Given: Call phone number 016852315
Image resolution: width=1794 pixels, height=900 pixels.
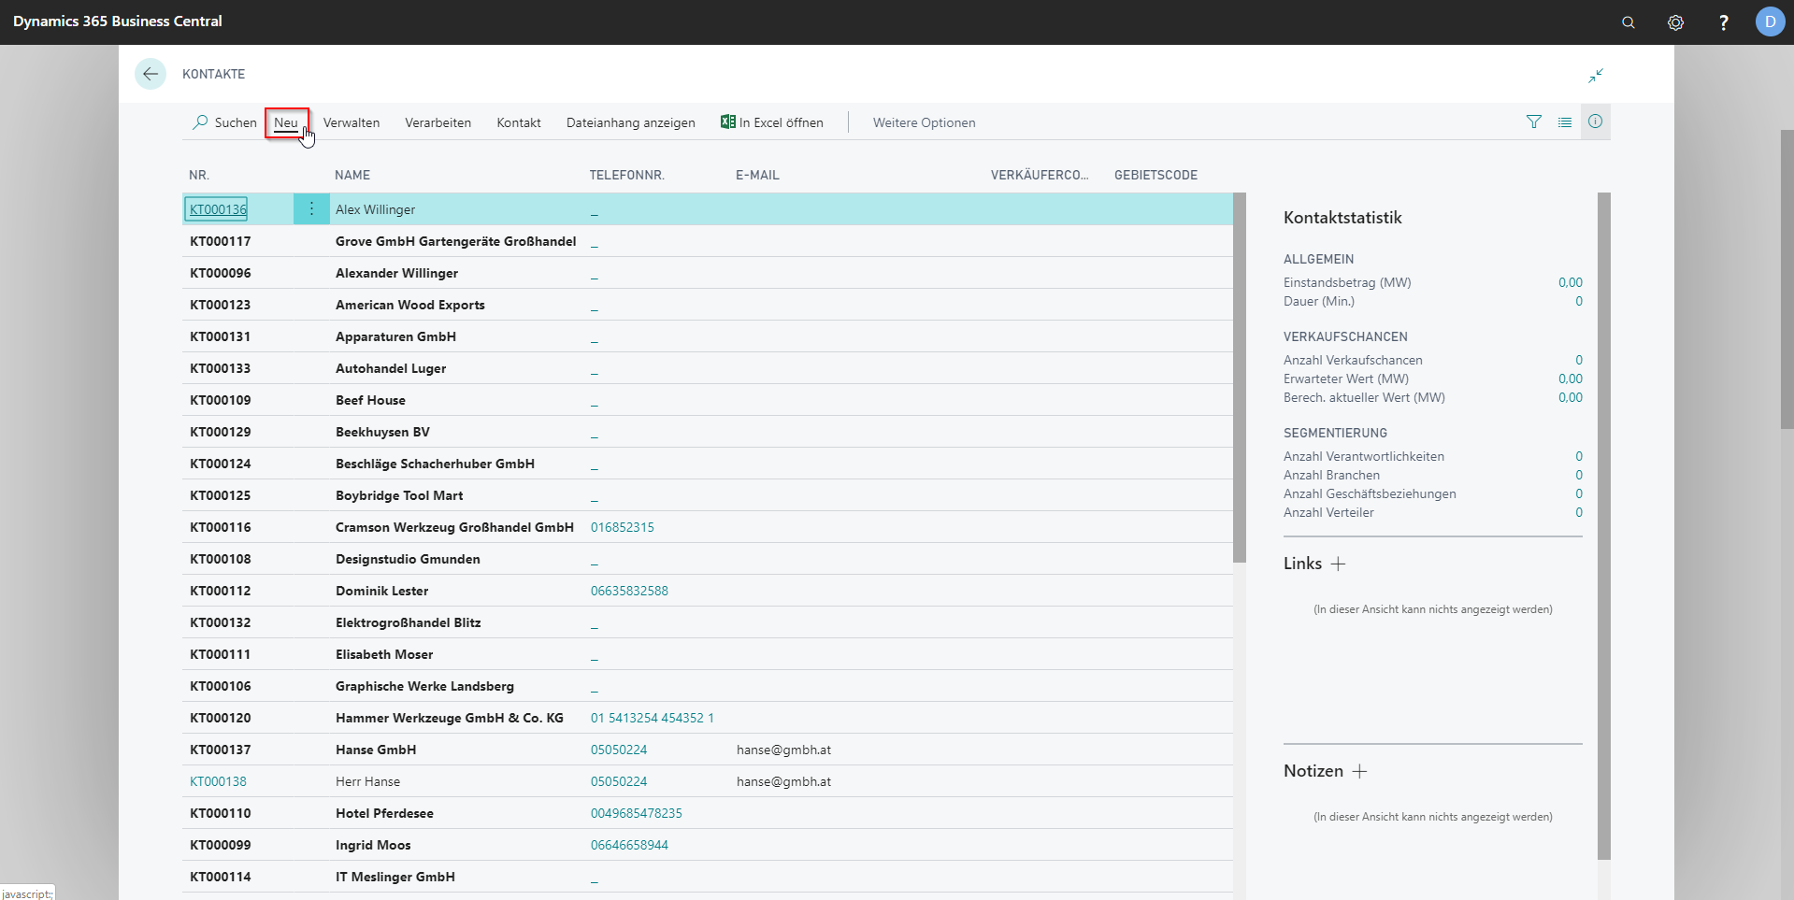Looking at the screenshot, I should tap(622, 527).
